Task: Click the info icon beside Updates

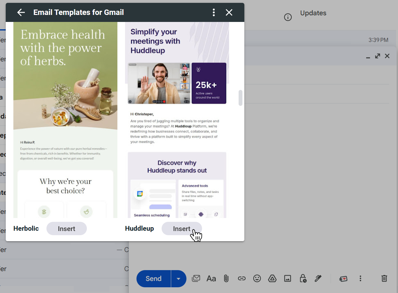Action: (x=288, y=17)
